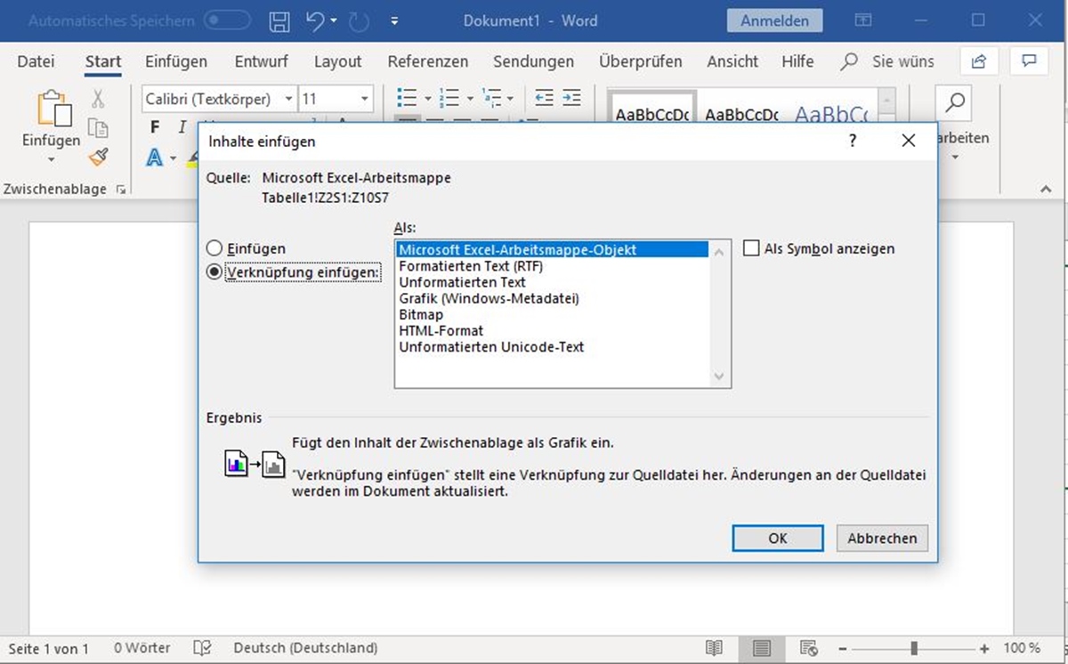Toggle the Automatisches Speichern switch
The height and width of the screenshot is (664, 1068).
[227, 20]
